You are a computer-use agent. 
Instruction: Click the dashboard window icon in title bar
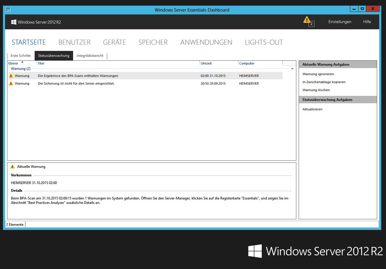coord(8,10)
